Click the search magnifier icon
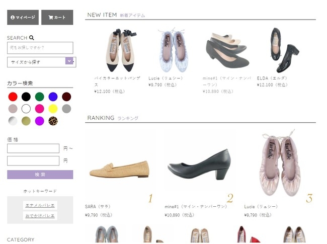 pos(32,38)
